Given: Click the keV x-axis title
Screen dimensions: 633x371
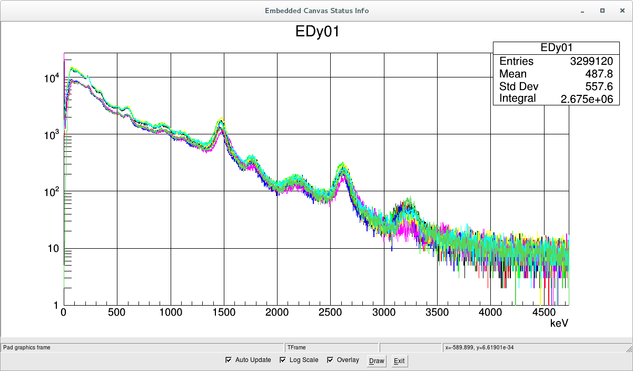Looking at the screenshot, I should pyautogui.click(x=559, y=322).
